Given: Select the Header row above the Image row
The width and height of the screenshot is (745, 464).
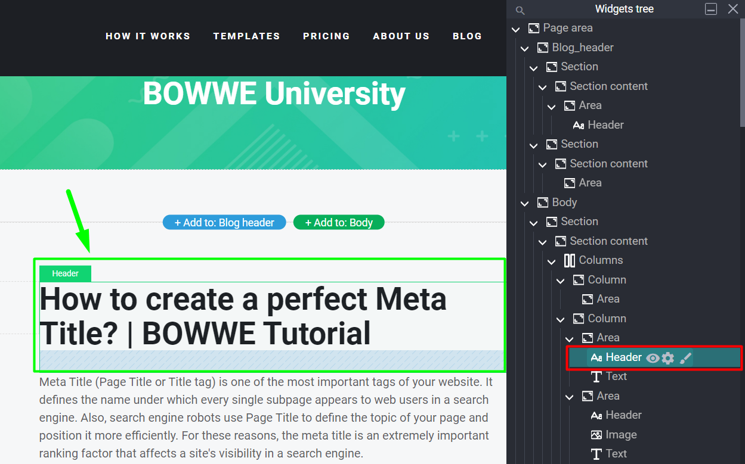Looking at the screenshot, I should coord(616,415).
